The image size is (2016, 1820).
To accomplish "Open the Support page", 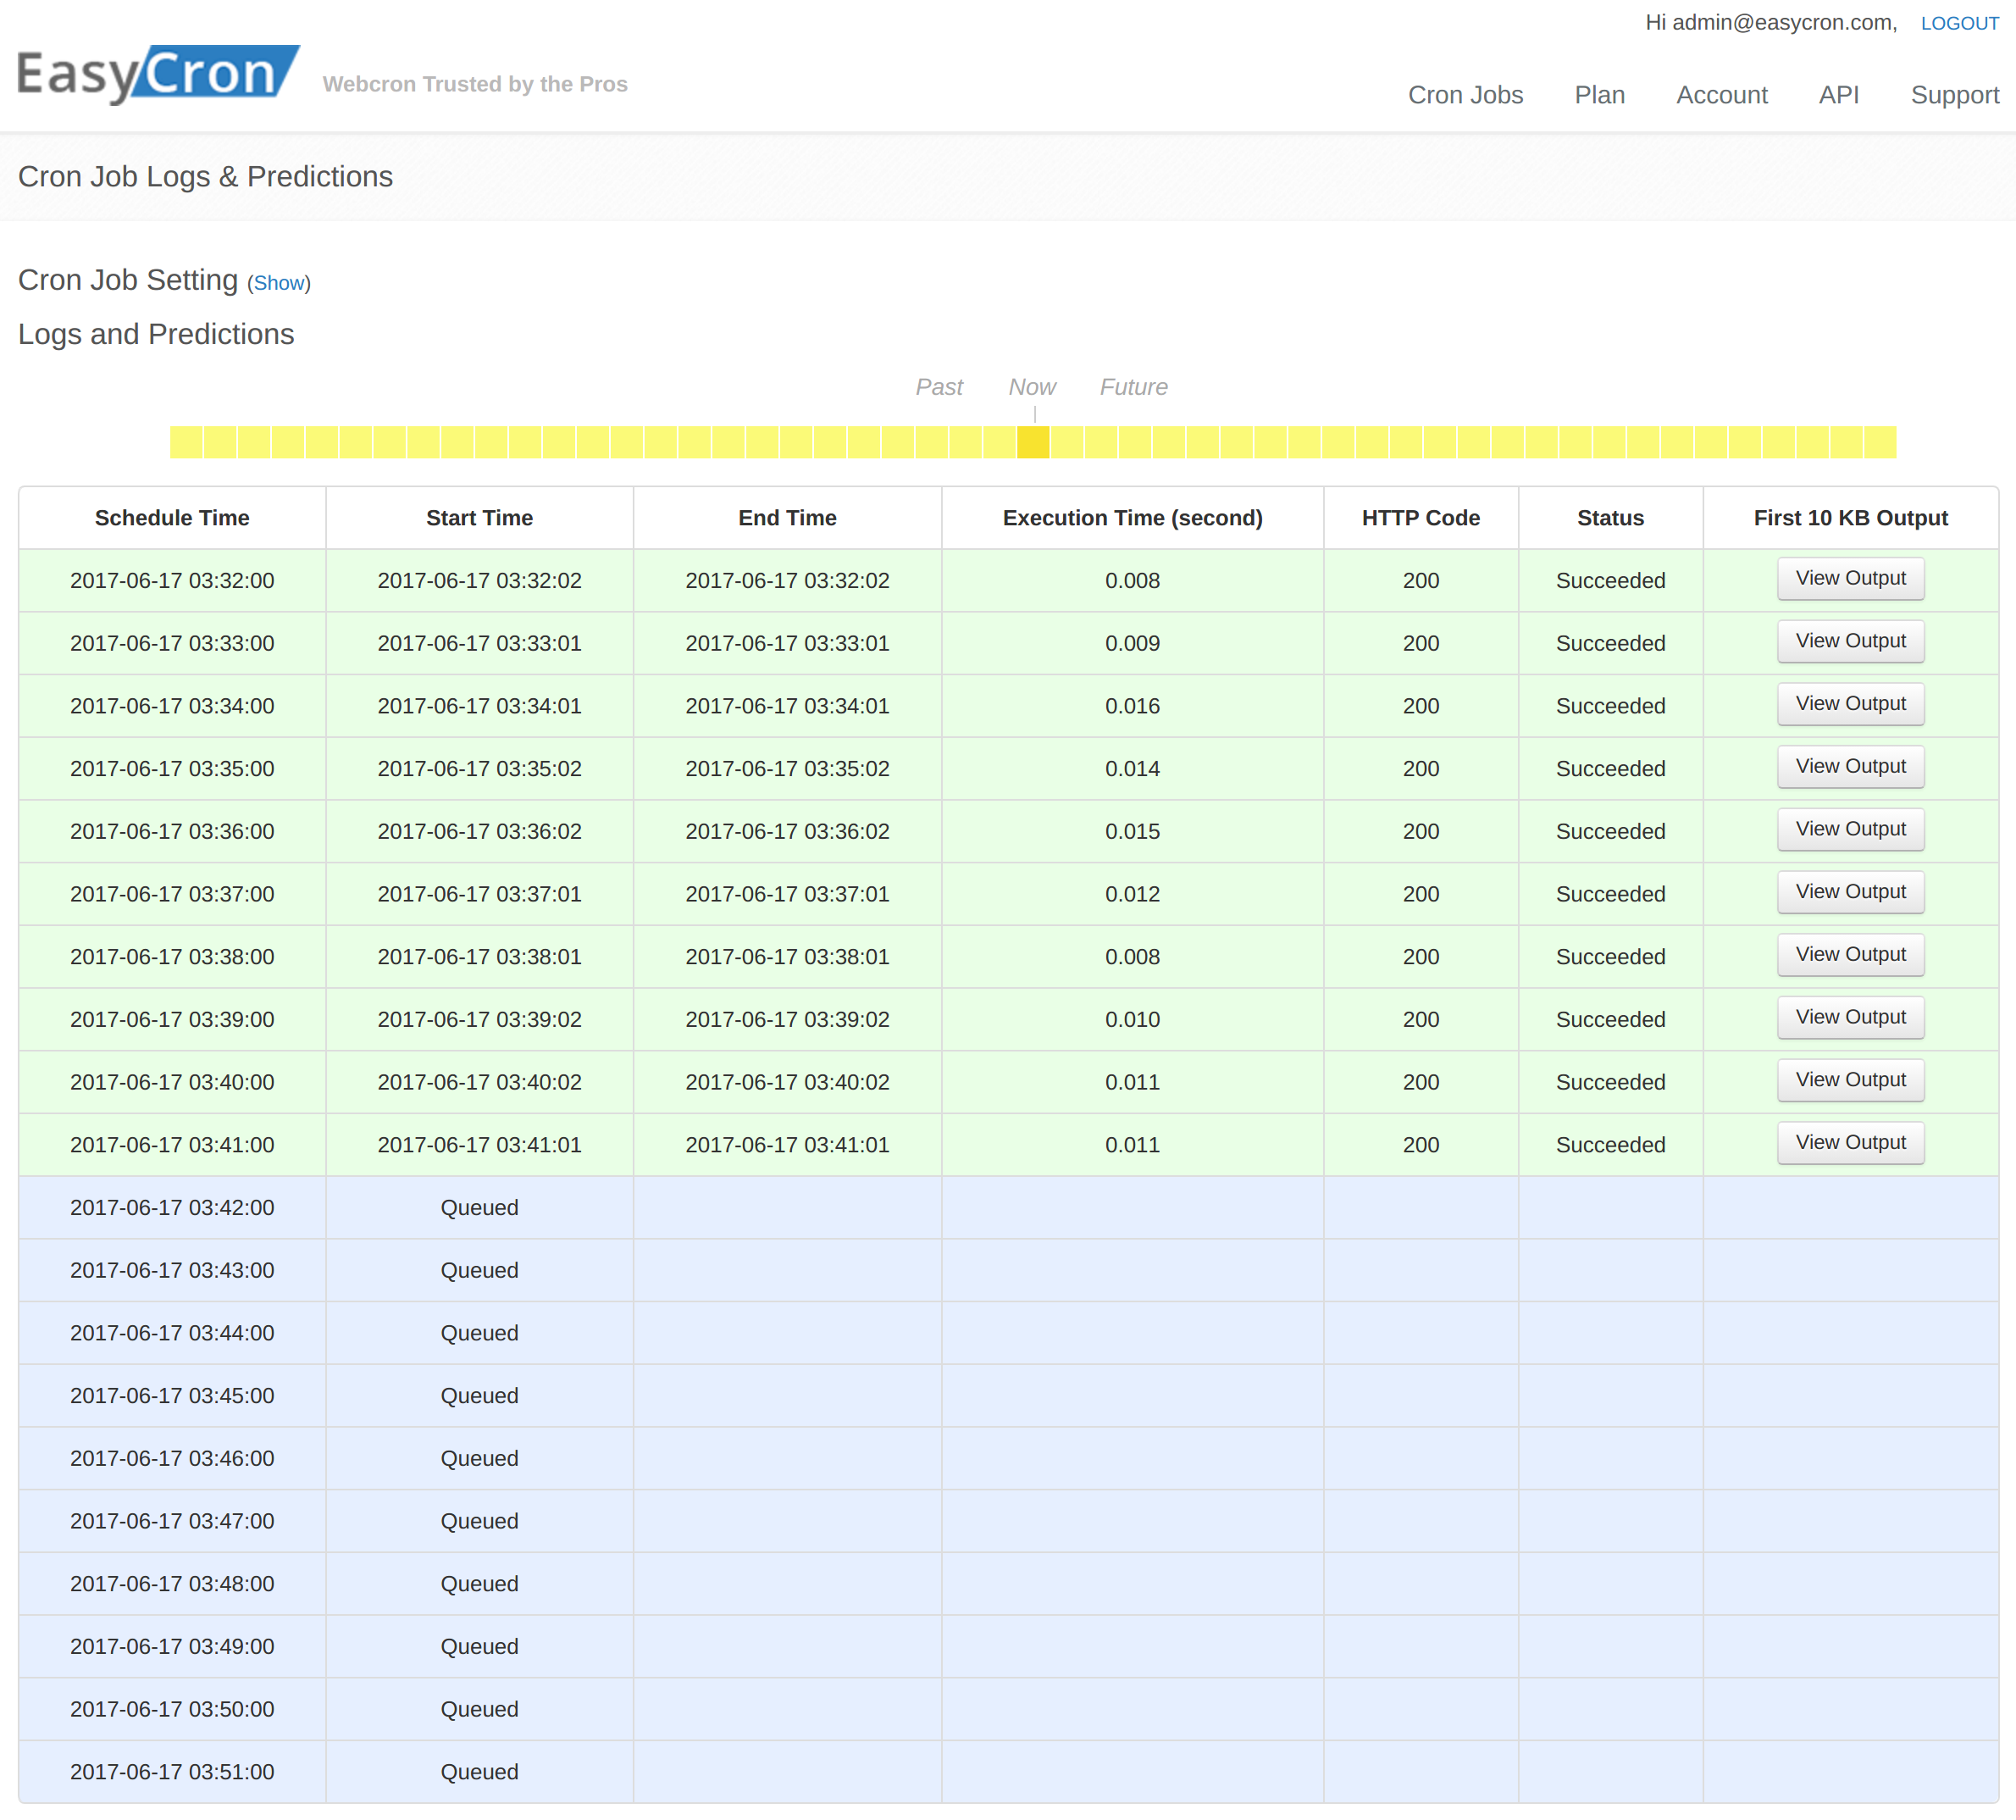I will (x=1954, y=95).
